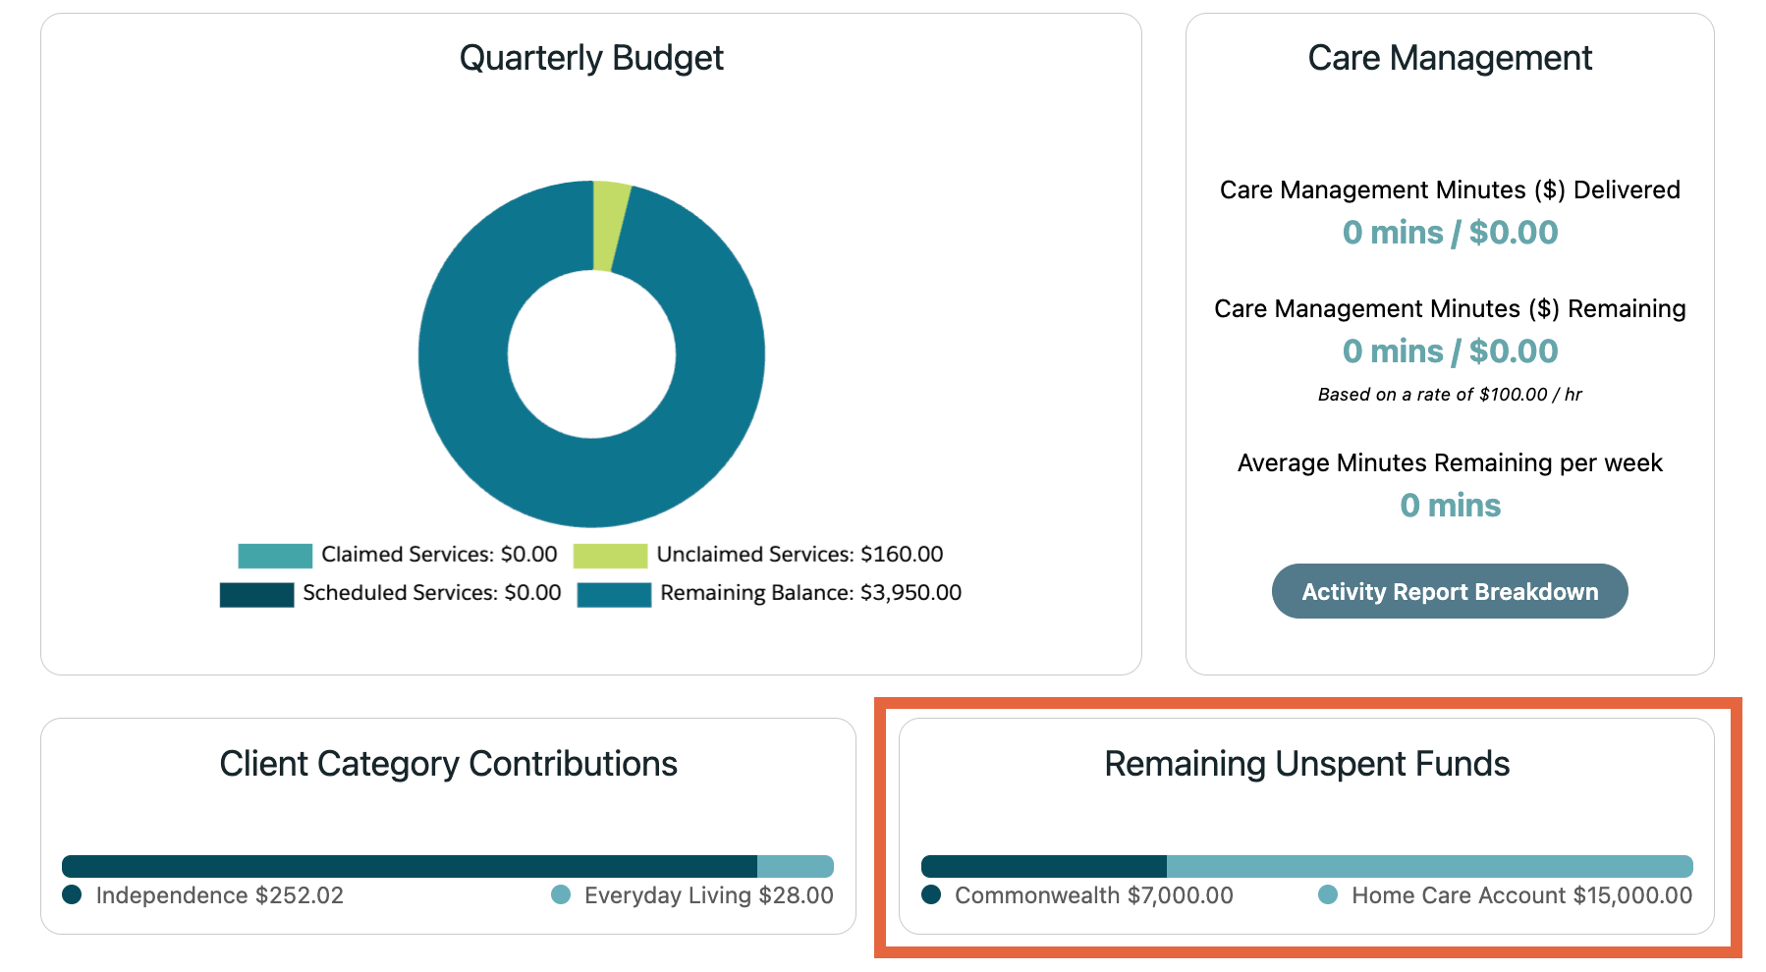Image resolution: width=1766 pixels, height=972 pixels.
Task: Click the Remaining Unspent Funds heading
Action: (1308, 764)
